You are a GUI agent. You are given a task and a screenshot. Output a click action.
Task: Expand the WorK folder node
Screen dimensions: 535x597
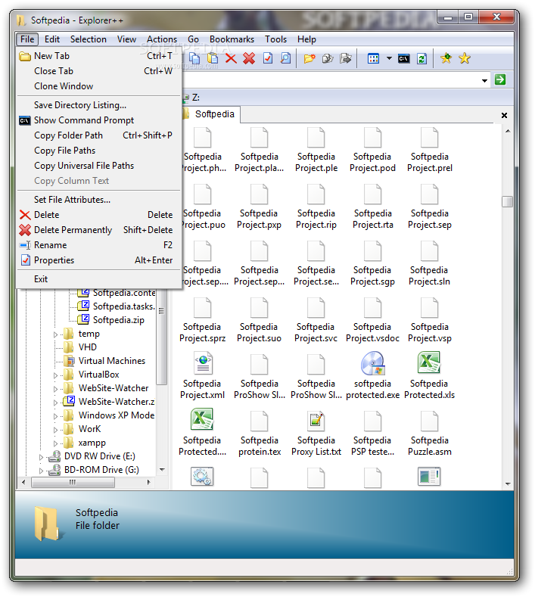[55, 431]
